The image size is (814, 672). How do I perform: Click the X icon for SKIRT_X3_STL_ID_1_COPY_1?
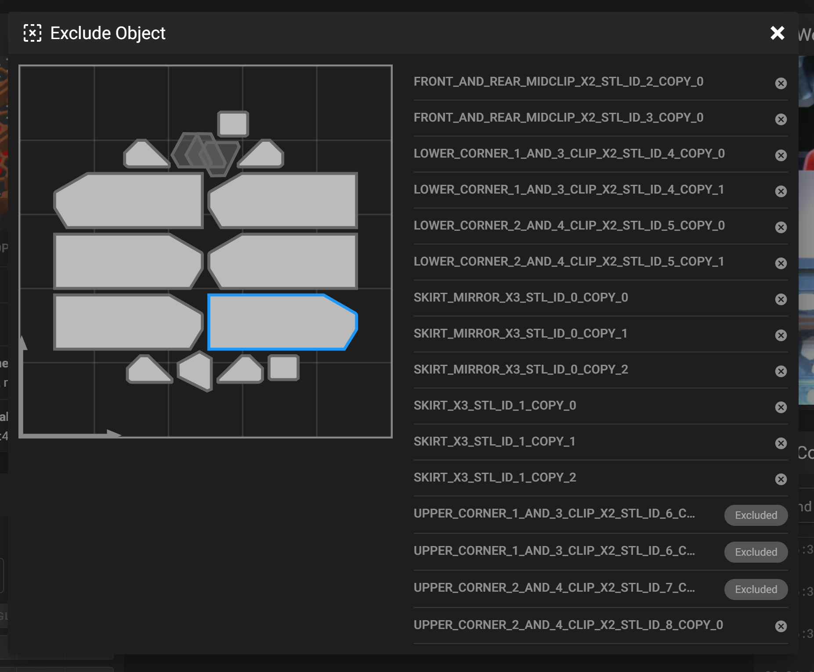point(781,443)
